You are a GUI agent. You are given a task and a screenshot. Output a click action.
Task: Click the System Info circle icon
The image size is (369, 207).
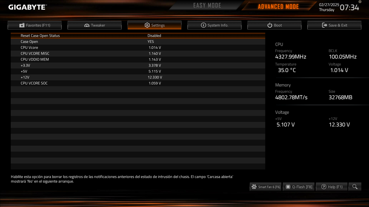pyautogui.click(x=203, y=25)
